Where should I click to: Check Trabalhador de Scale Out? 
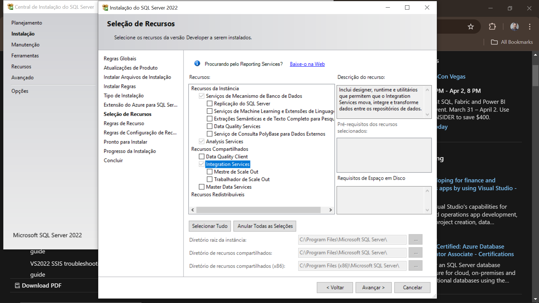(x=210, y=179)
